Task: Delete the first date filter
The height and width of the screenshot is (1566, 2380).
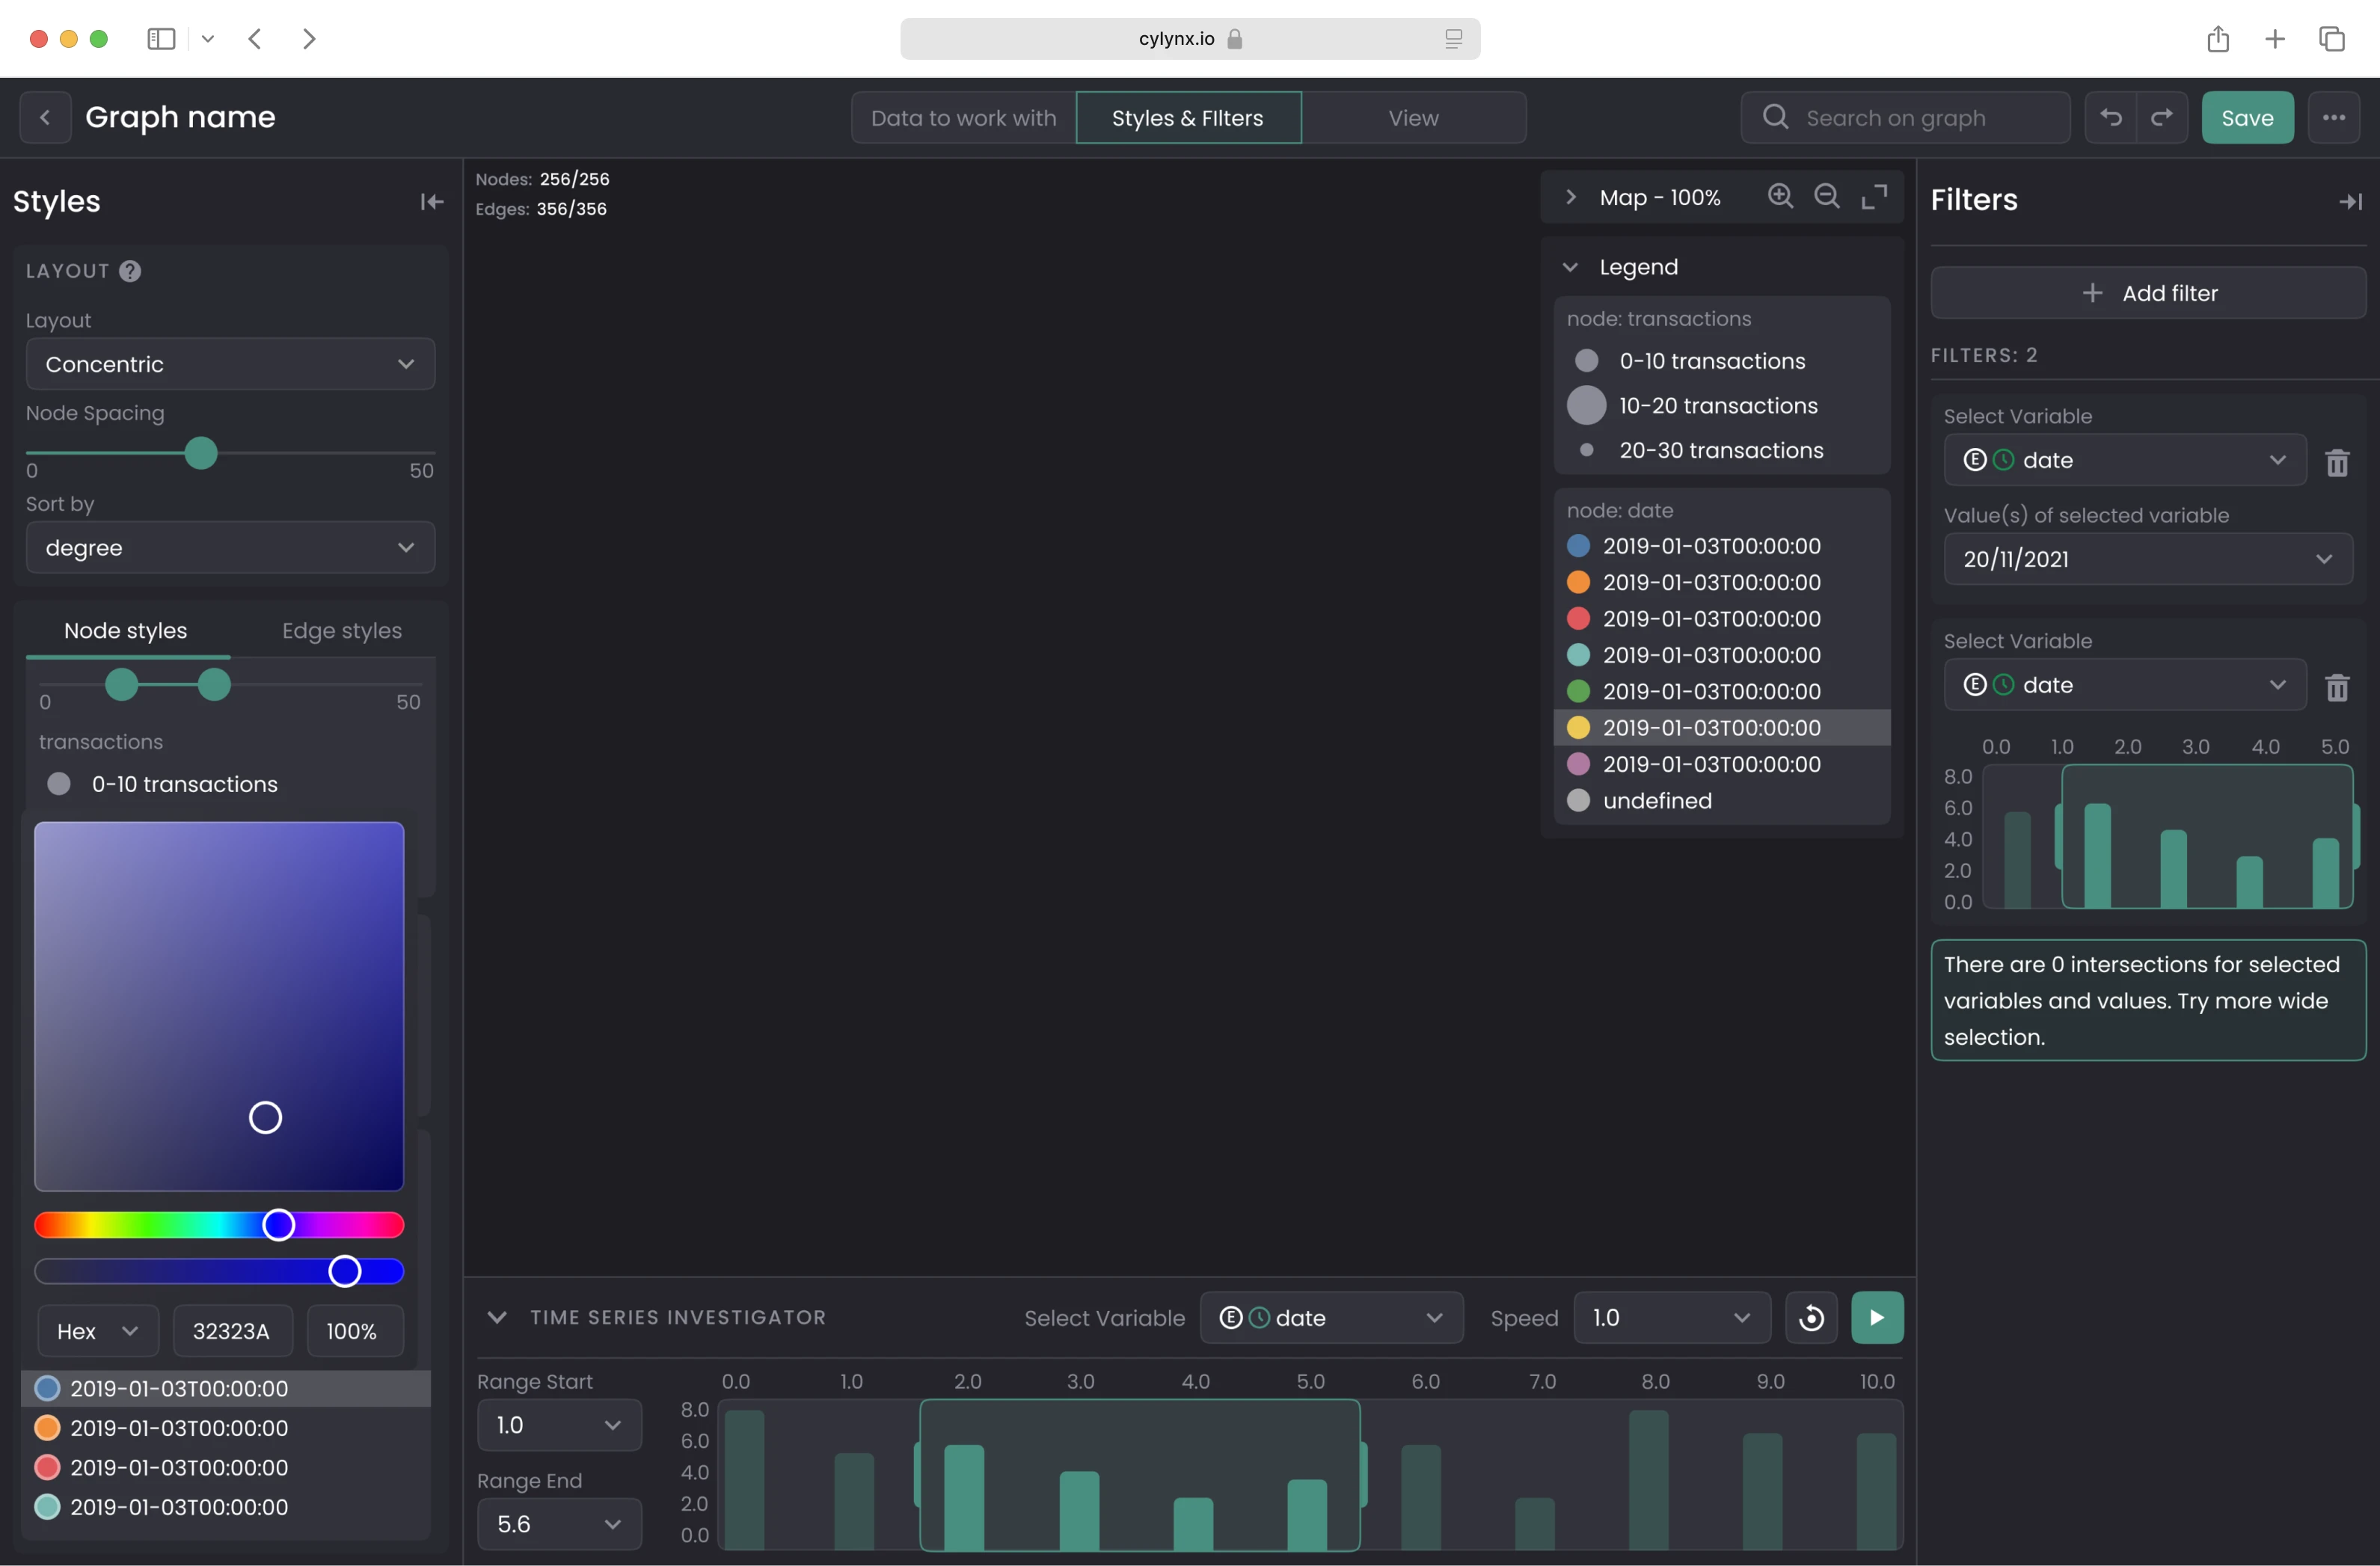Action: pos(2337,462)
